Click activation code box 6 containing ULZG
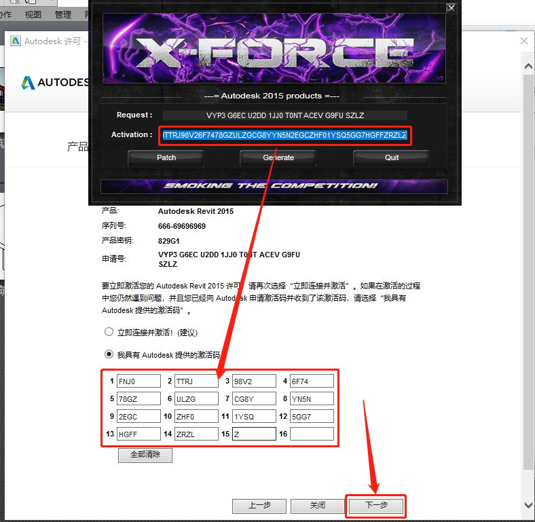This screenshot has width=535, height=522. pos(196,398)
